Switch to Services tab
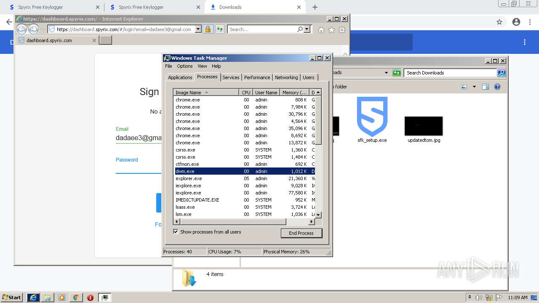The width and height of the screenshot is (539, 303). [231, 77]
